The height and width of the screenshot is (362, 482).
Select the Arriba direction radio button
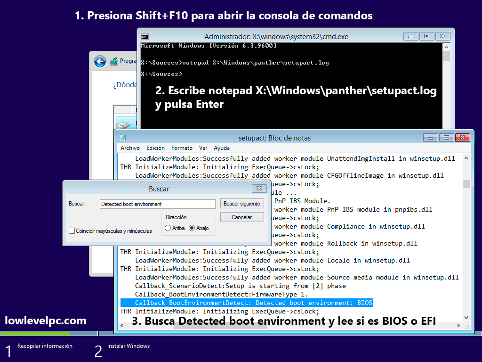[168, 227]
